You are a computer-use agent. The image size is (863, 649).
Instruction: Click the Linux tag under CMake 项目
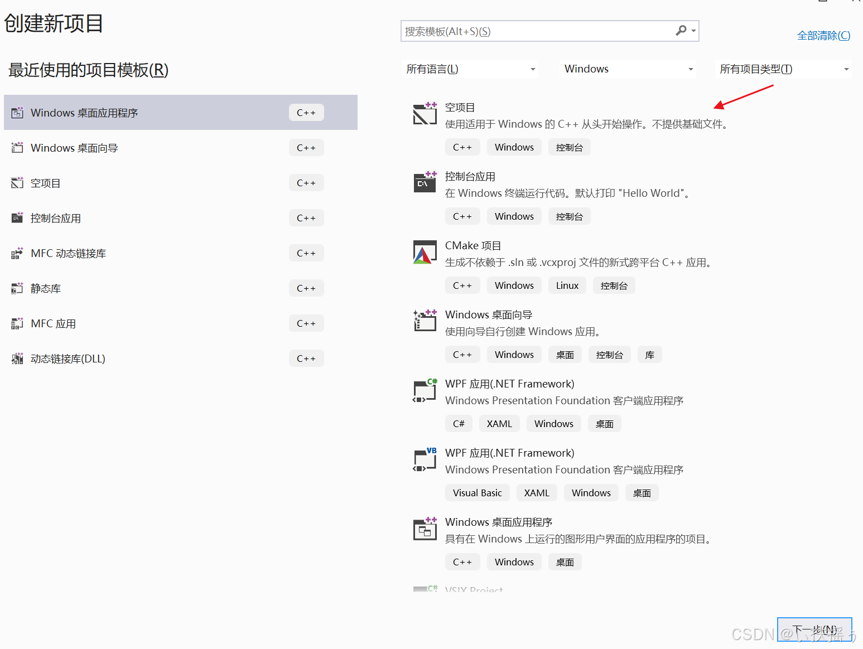(567, 285)
